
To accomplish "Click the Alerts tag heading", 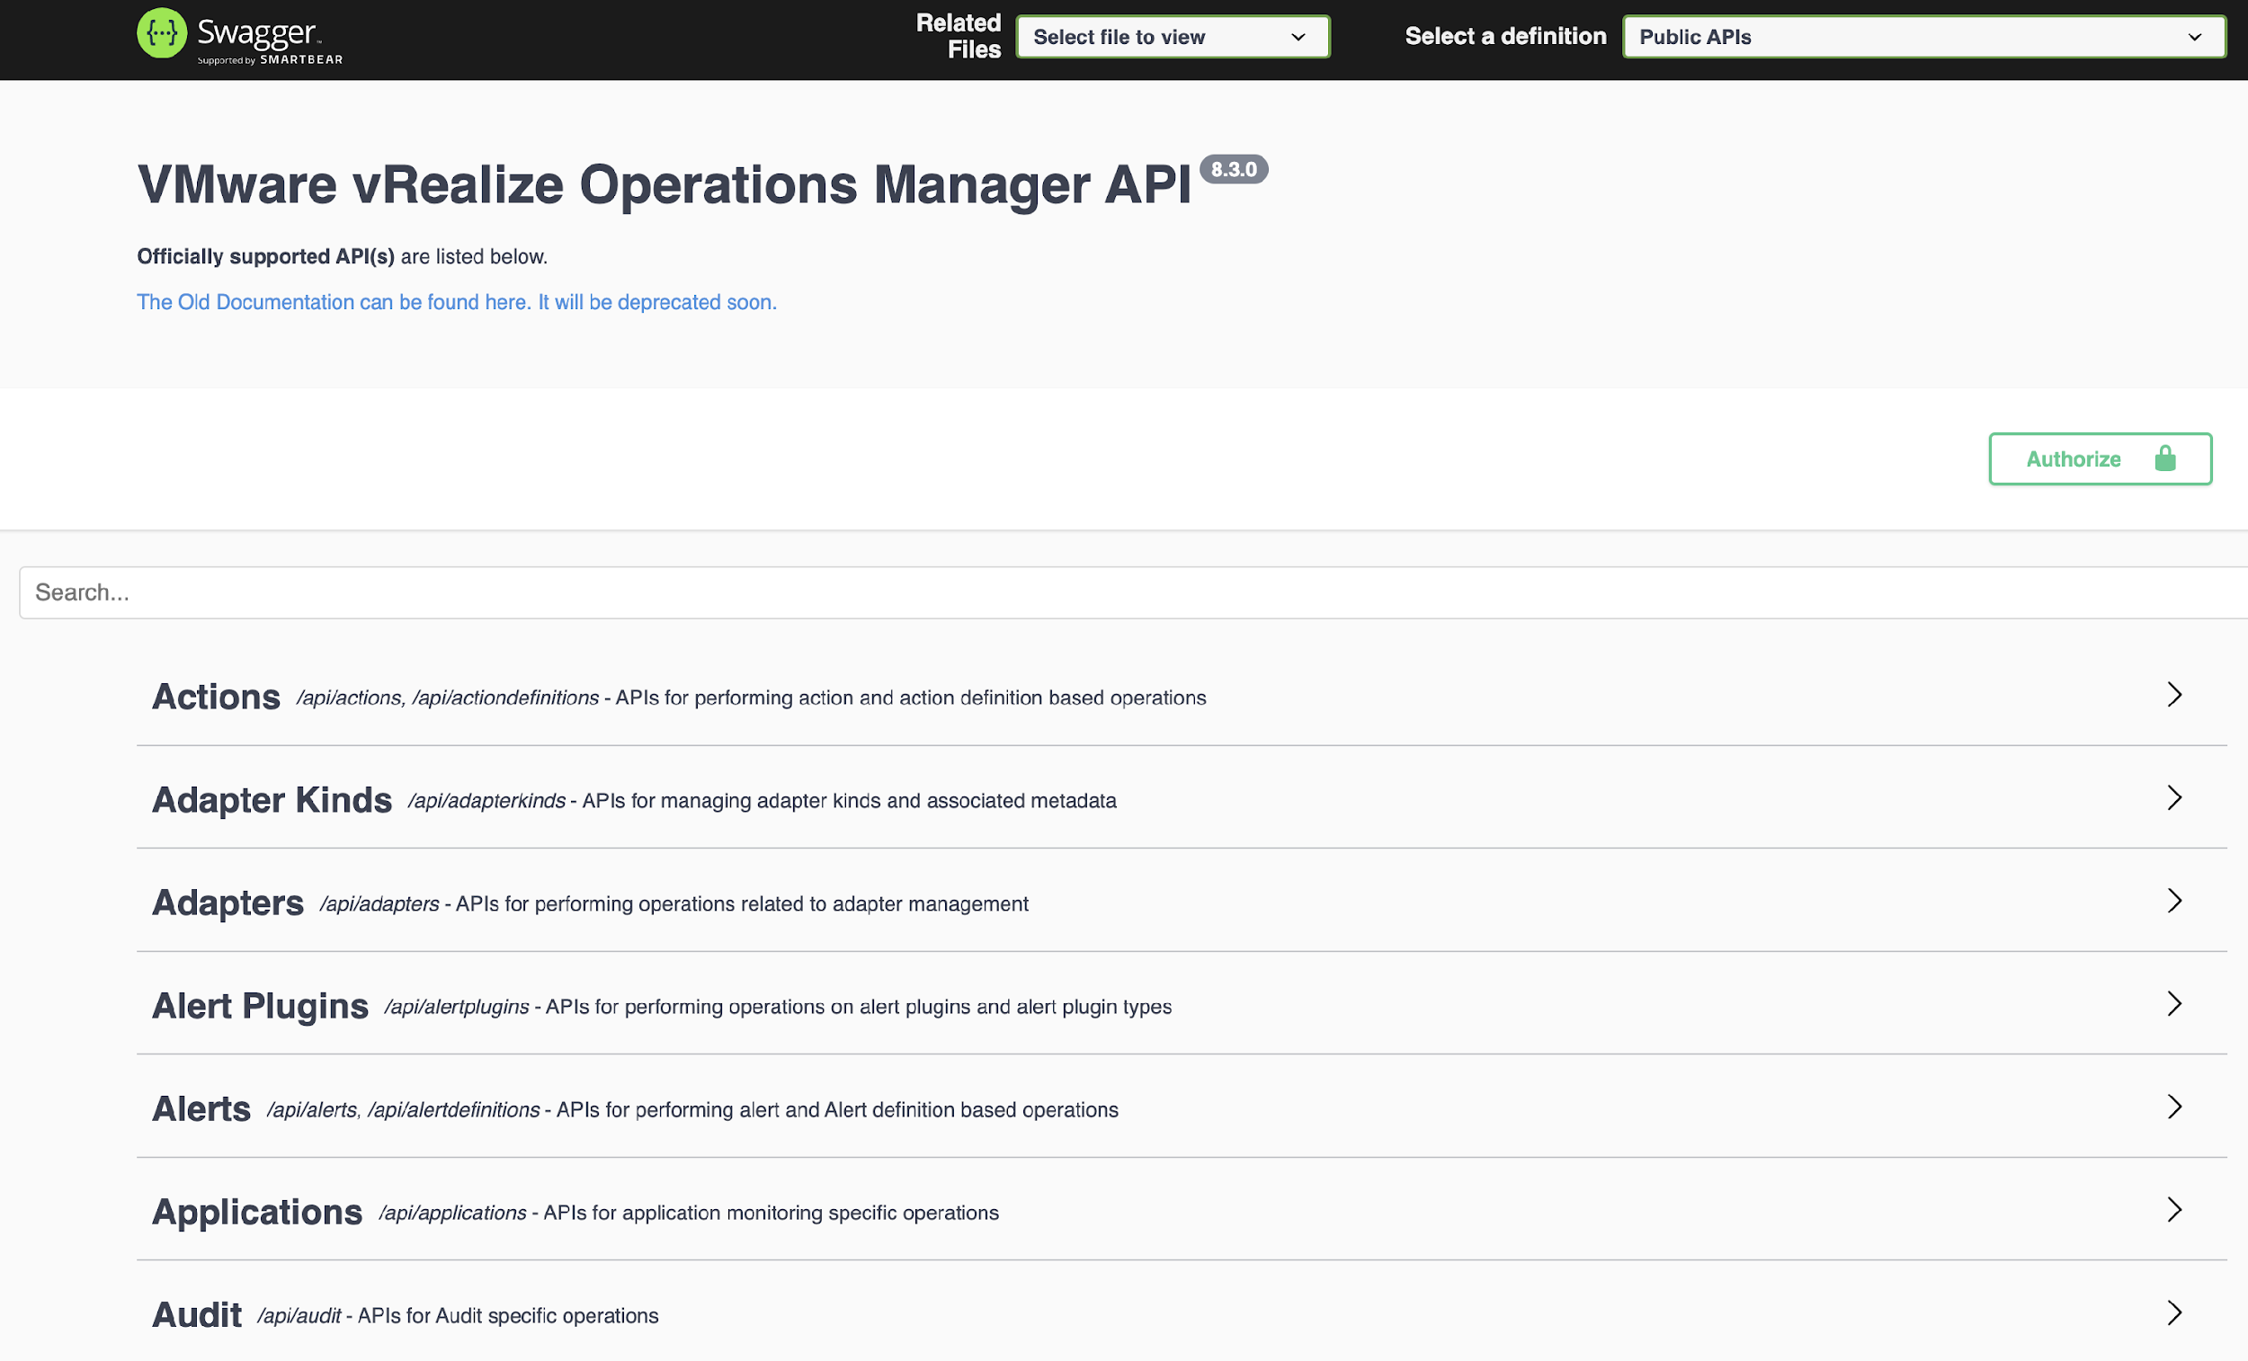I will [x=201, y=1109].
